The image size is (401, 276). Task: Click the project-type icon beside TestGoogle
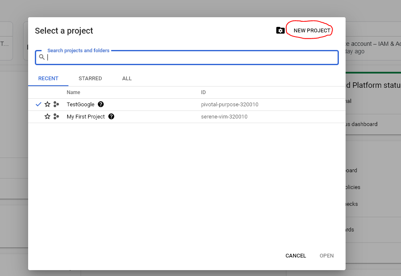(x=56, y=104)
